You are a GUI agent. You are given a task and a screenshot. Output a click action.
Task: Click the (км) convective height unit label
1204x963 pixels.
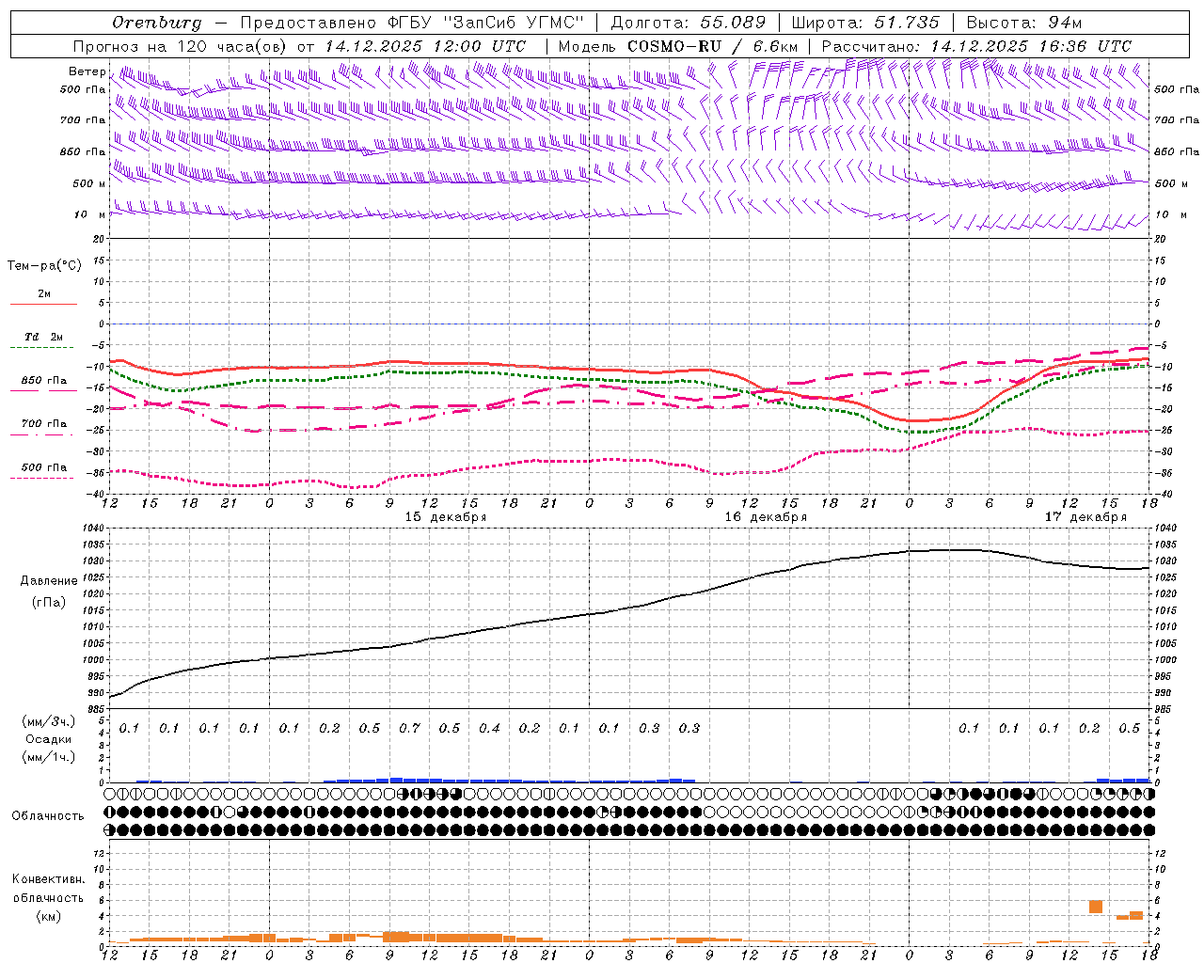coord(49,916)
